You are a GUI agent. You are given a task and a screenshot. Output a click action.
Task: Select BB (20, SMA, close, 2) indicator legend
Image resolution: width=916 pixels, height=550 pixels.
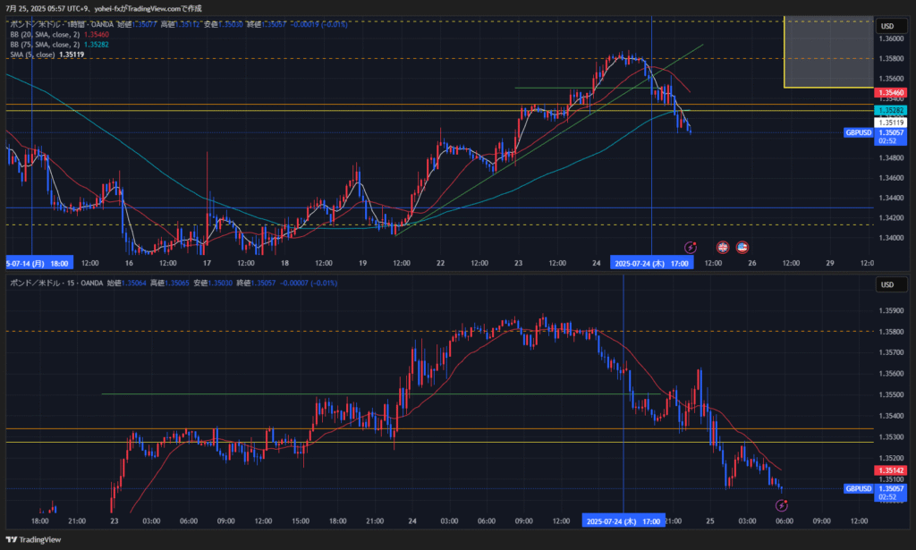point(45,34)
